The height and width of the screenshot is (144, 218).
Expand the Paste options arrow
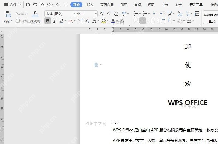(11, 21)
